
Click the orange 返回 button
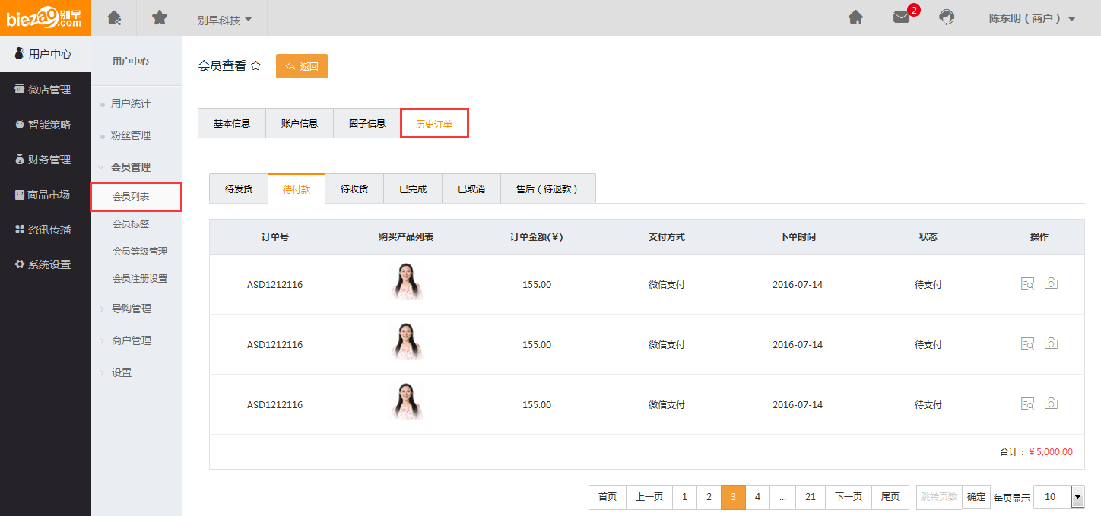tap(301, 66)
